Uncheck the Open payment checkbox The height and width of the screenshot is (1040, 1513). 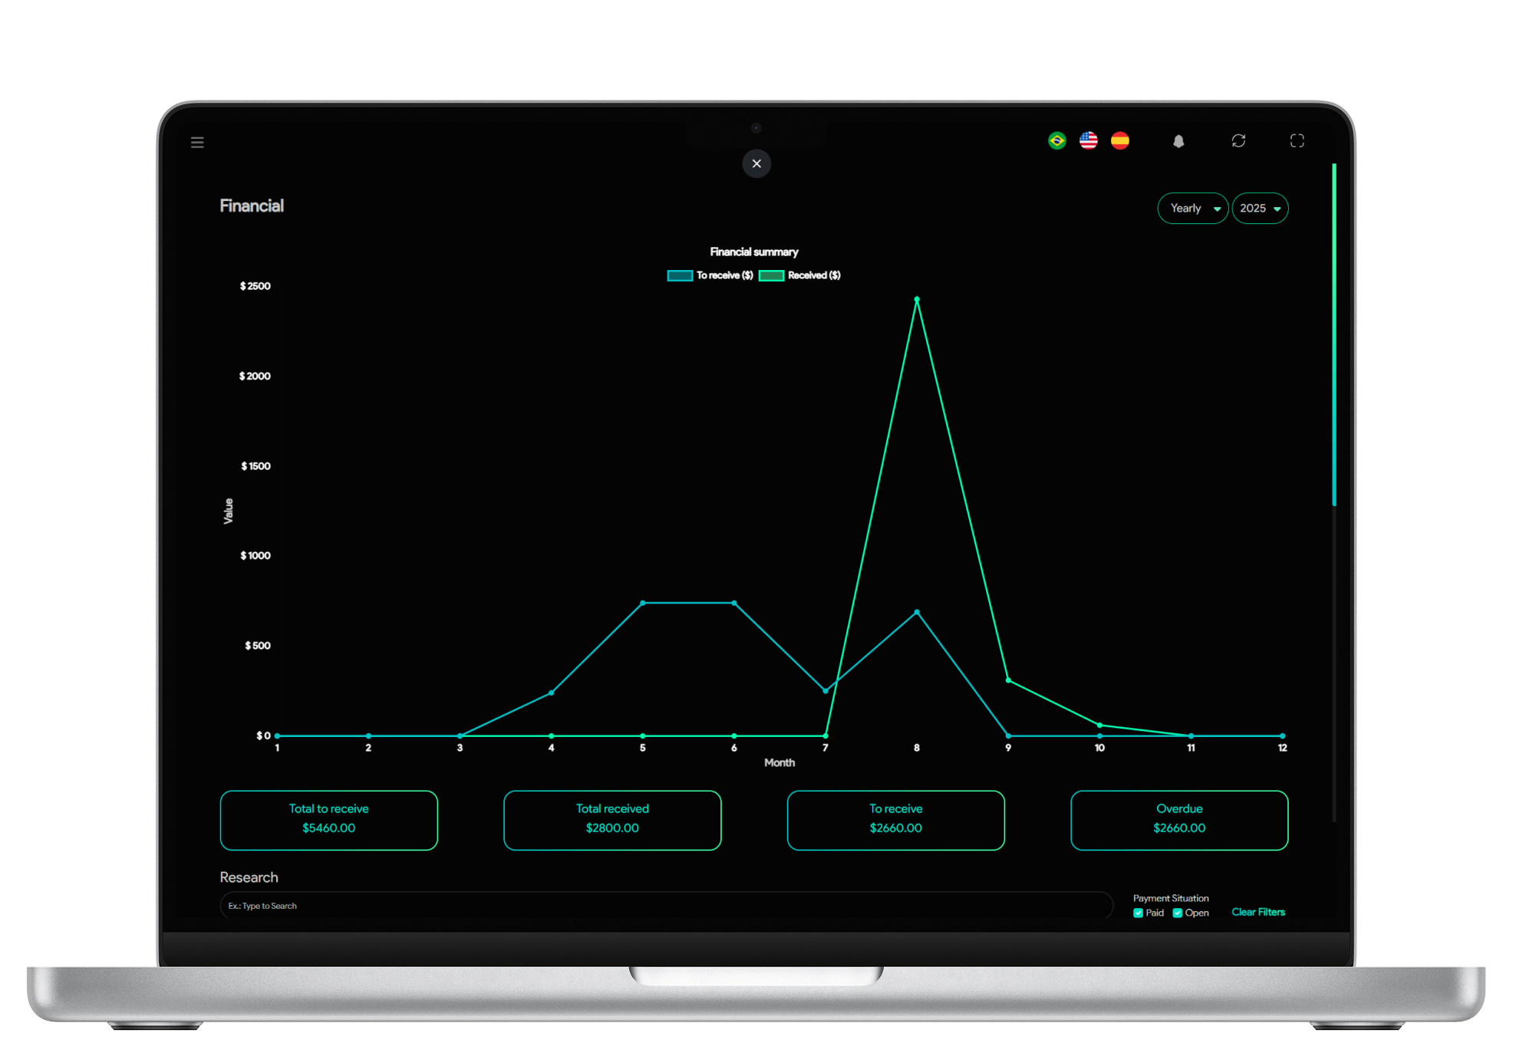[x=1177, y=913]
